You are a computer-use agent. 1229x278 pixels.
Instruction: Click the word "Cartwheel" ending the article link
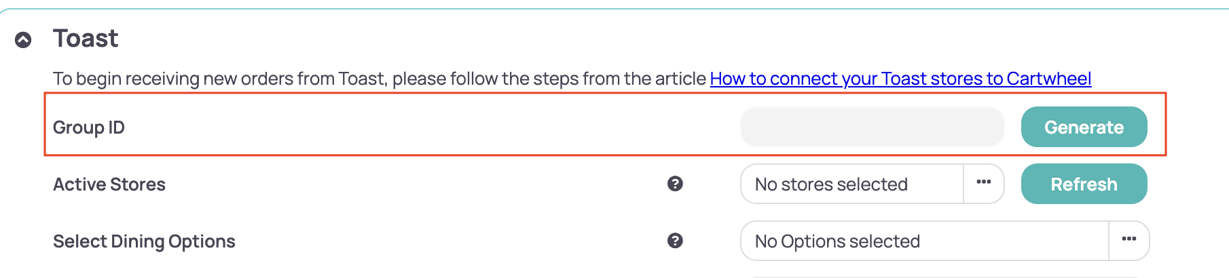(1048, 79)
